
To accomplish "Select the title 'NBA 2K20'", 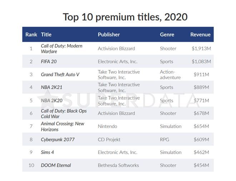I will (x=51, y=101).
